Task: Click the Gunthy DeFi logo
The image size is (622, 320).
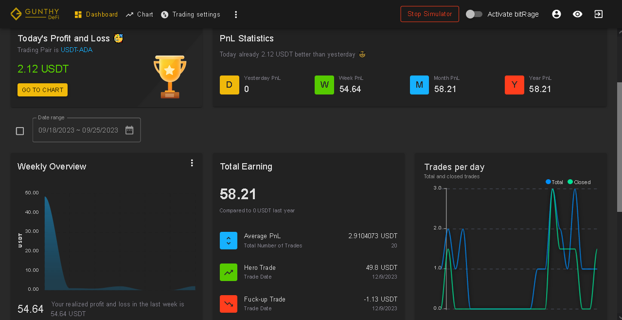Action: click(x=35, y=14)
